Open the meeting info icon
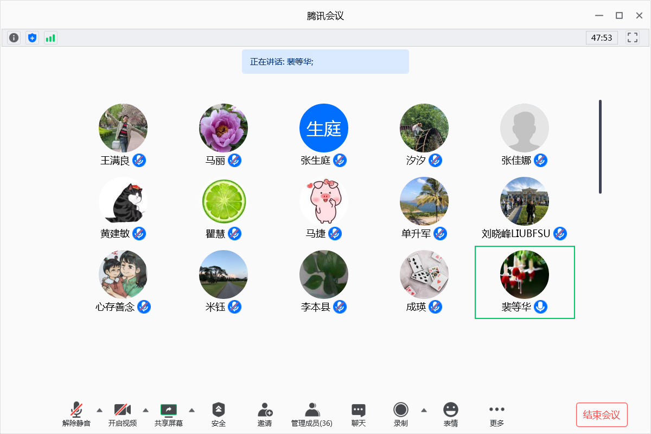This screenshot has width=651, height=434. point(14,37)
